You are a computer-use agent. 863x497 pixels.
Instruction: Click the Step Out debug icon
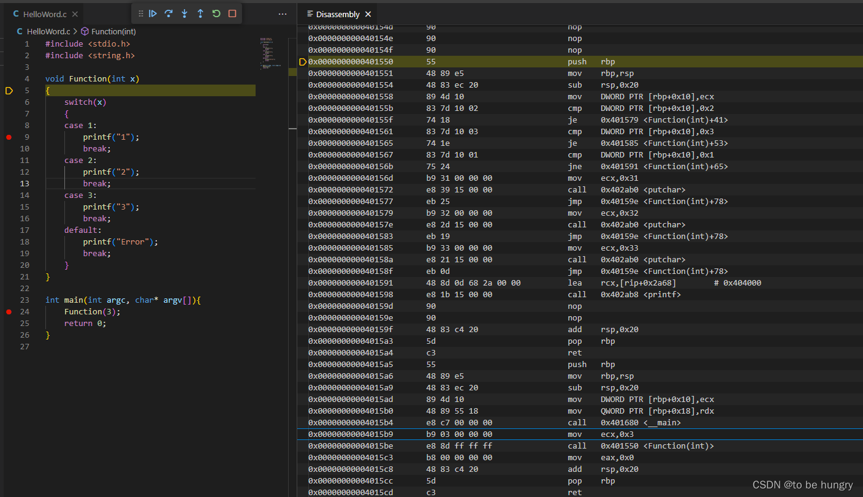(200, 13)
